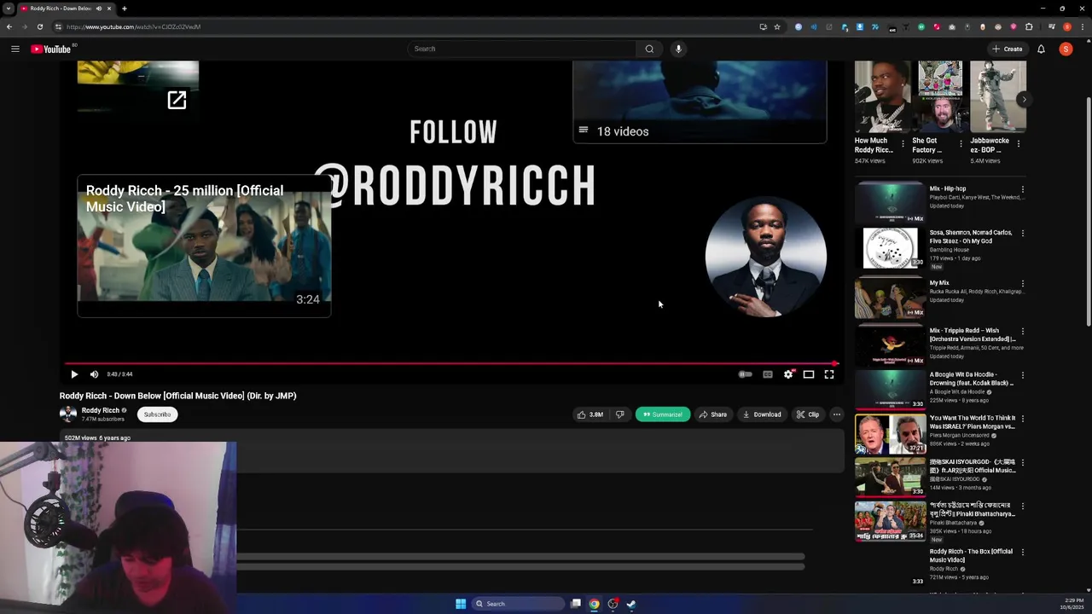
Task: Open Piers Morgan Uncensored video thumbnail
Action: tap(890, 434)
